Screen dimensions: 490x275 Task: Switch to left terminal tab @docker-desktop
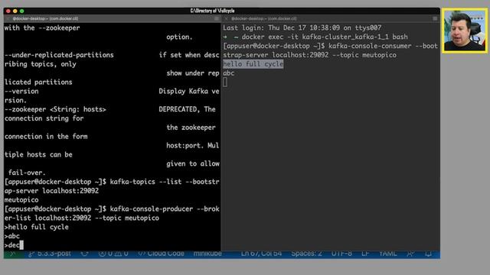click(x=45, y=18)
